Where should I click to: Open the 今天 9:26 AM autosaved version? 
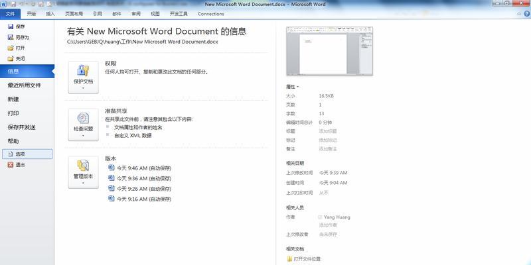144,189
